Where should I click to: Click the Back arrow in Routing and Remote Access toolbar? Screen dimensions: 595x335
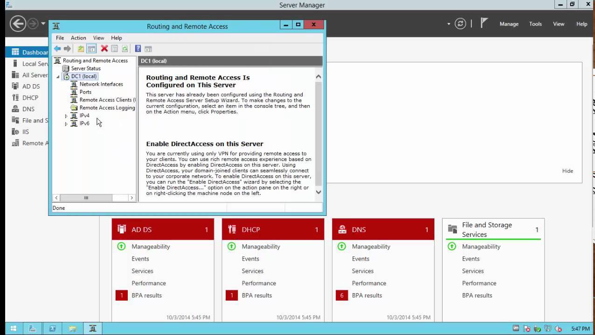[x=57, y=49]
